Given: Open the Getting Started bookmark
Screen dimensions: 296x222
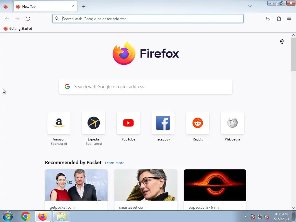Looking at the screenshot, I should point(18,29).
